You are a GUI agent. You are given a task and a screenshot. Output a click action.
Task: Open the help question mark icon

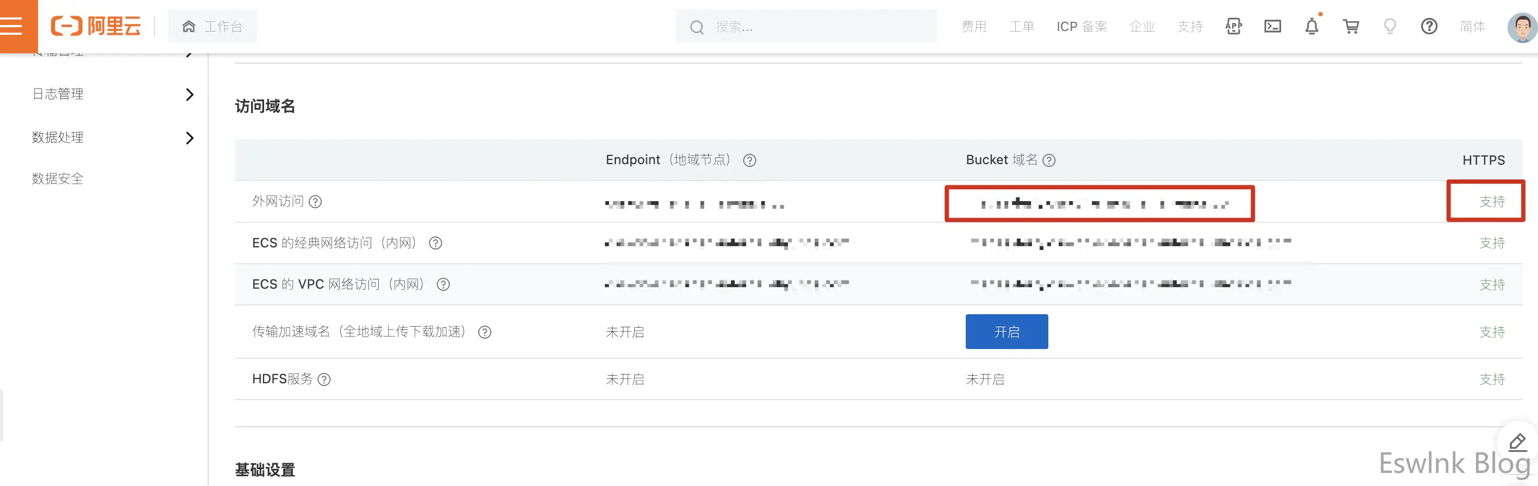pyautogui.click(x=1429, y=26)
